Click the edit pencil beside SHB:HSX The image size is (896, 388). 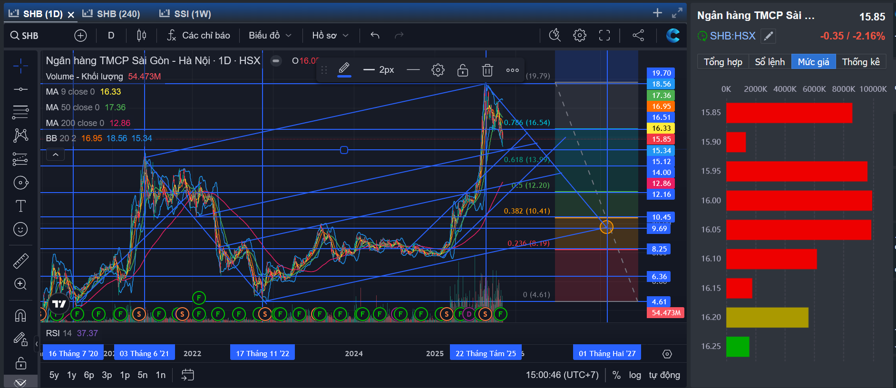768,36
